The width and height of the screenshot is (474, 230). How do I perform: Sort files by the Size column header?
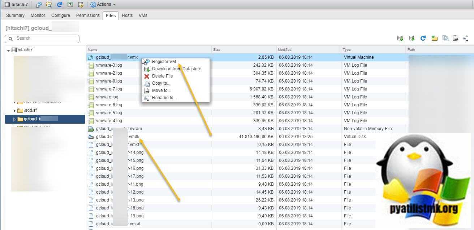point(217,50)
